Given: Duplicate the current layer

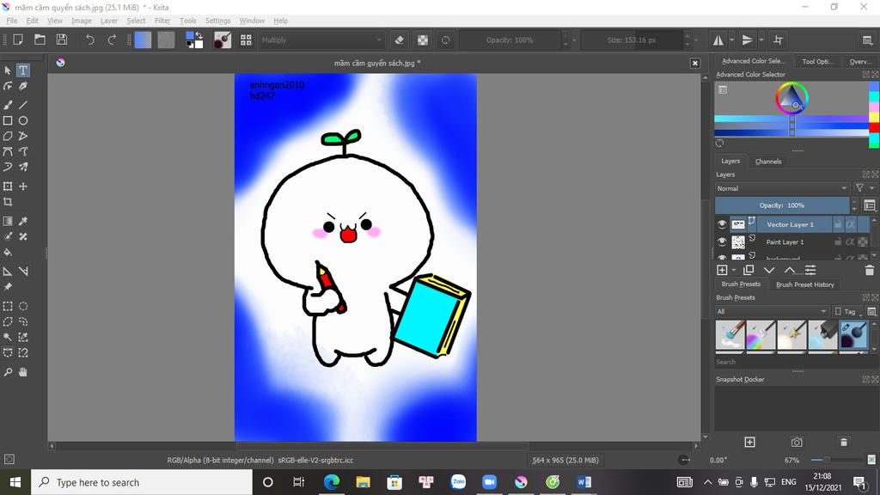Looking at the screenshot, I should click(x=749, y=271).
